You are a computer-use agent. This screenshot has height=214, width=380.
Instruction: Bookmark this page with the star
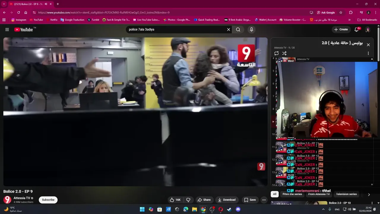point(341,12)
